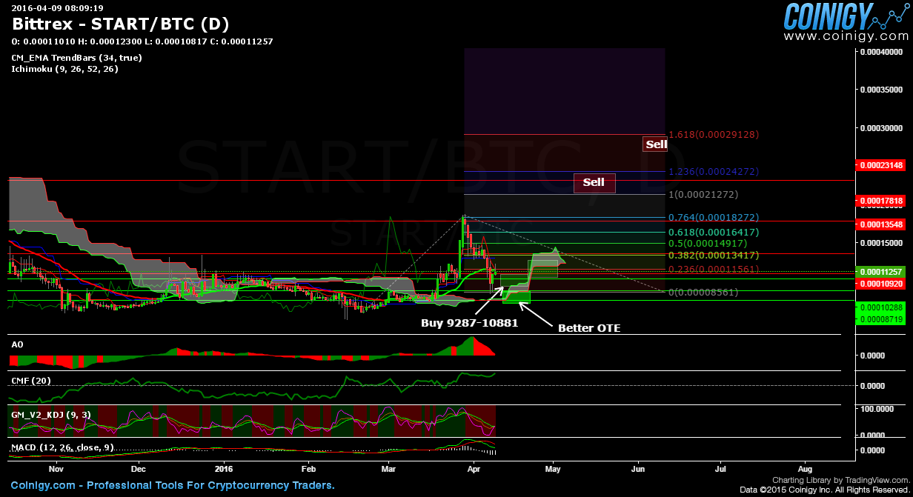The width and height of the screenshot is (913, 497).
Task: Open the Charting Library by TradingView.com credit
Action: (x=840, y=481)
